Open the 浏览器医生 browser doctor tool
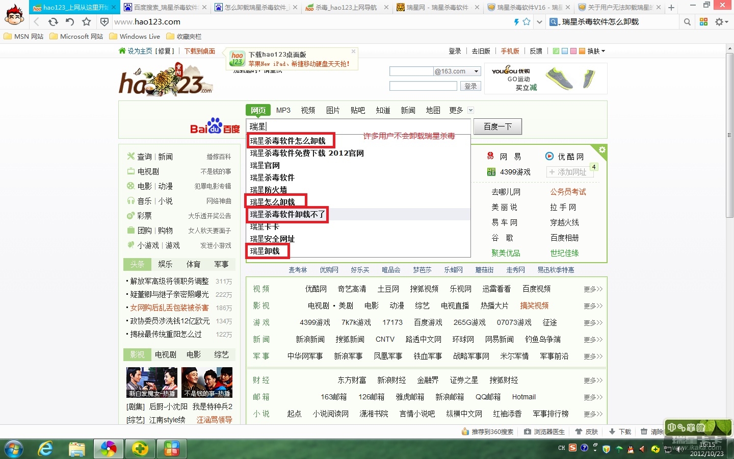 (x=544, y=432)
